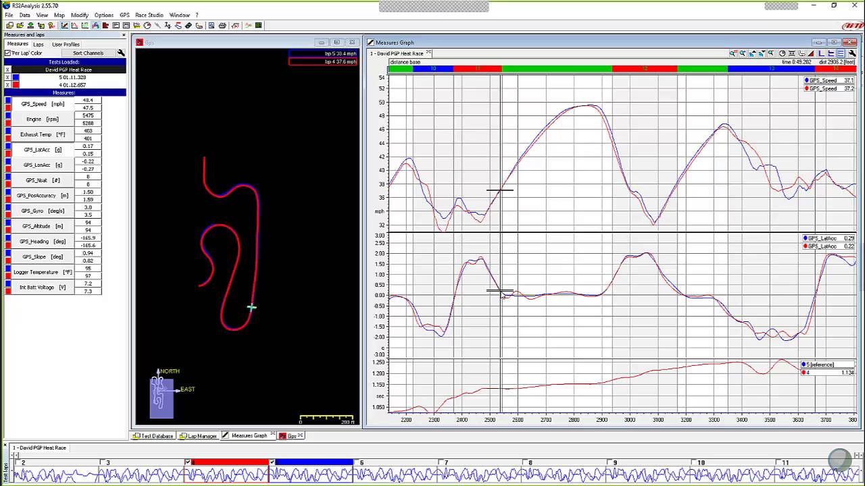Open the Modify menu
The width and height of the screenshot is (865, 486).
80,15
